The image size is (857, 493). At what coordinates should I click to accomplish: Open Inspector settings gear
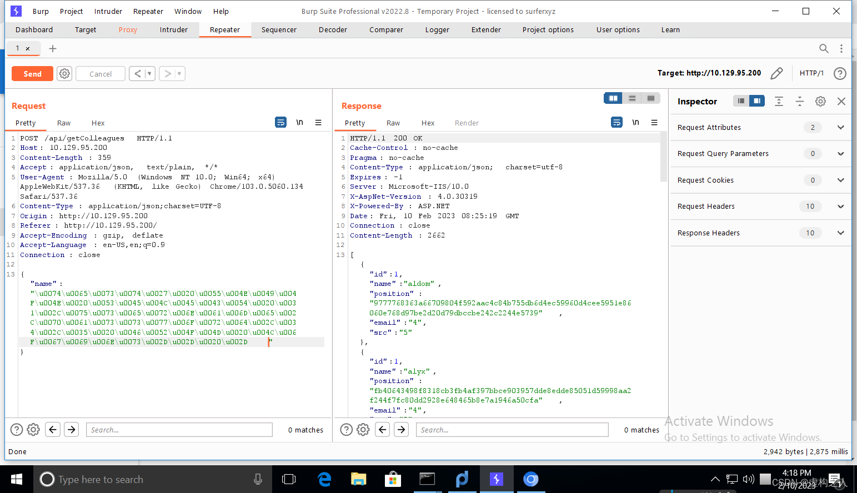820,101
